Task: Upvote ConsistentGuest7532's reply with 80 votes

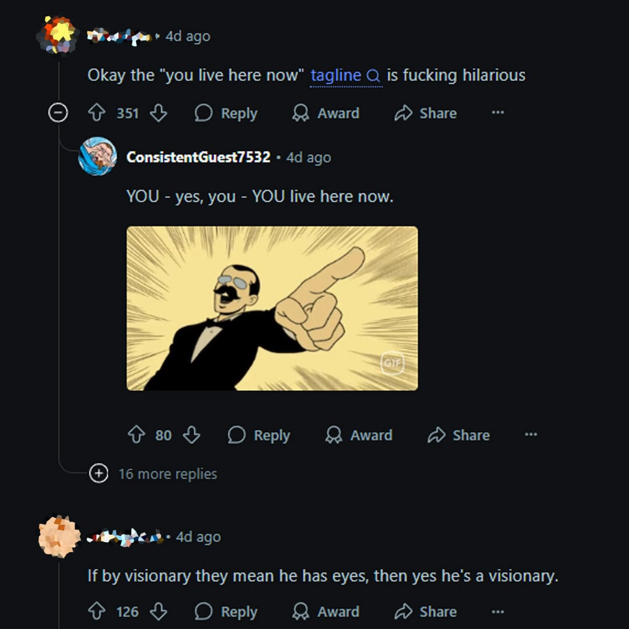Action: (136, 435)
